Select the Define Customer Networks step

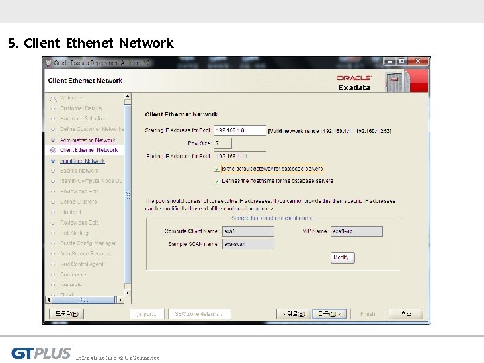pyautogui.click(x=91, y=129)
